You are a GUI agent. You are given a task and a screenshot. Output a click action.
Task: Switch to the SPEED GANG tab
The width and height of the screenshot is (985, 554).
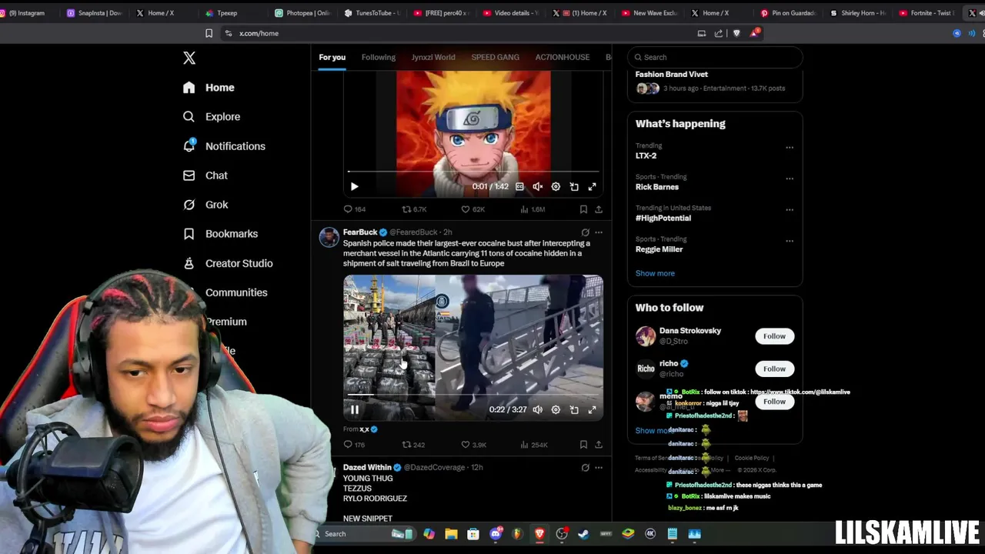(x=496, y=57)
